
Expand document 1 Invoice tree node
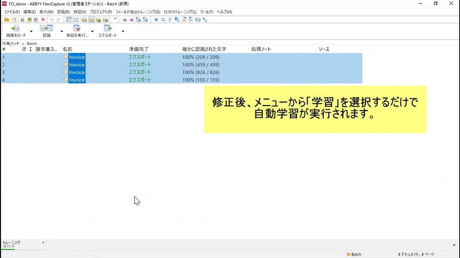coord(63,57)
